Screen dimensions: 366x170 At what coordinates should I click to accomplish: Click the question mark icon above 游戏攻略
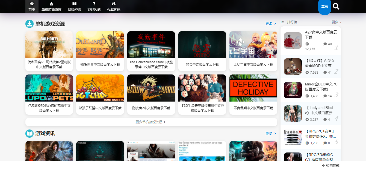94,4
